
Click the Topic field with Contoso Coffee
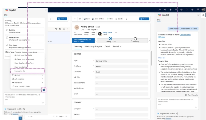tap(121, 61)
